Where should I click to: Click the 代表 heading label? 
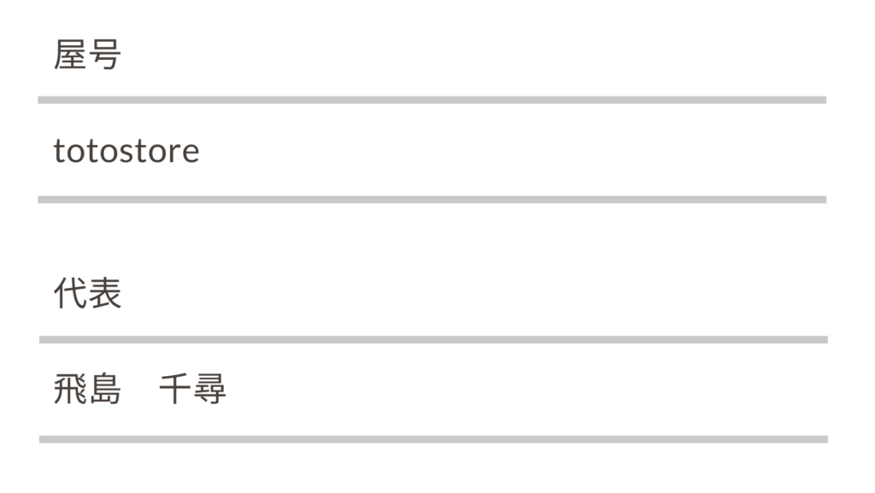[x=87, y=294]
